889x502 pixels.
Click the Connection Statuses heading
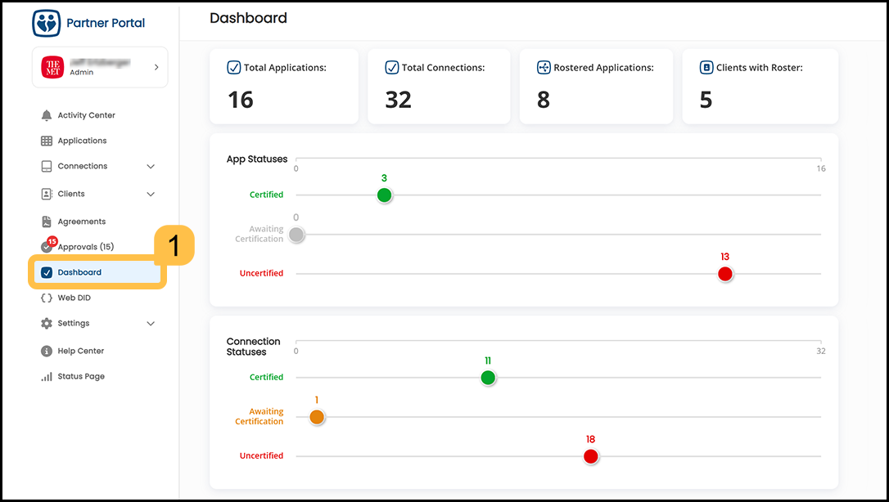pyautogui.click(x=254, y=347)
